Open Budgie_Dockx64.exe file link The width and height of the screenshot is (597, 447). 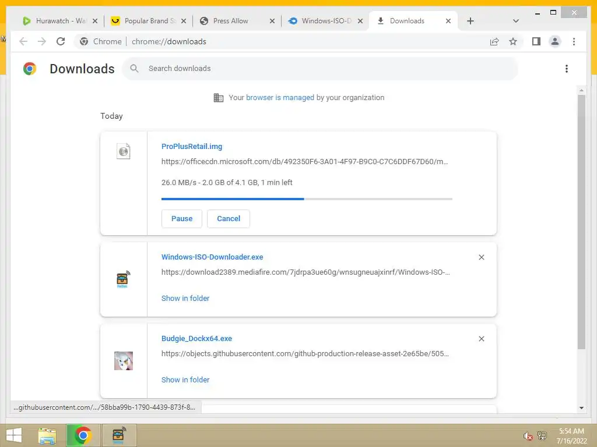point(196,339)
